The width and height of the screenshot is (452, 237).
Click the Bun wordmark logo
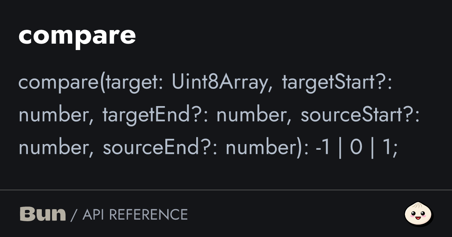[43, 214]
